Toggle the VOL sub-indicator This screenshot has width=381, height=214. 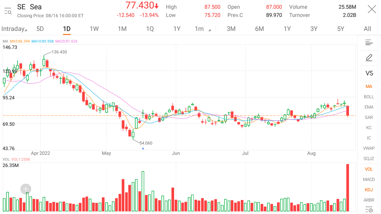click(x=369, y=169)
